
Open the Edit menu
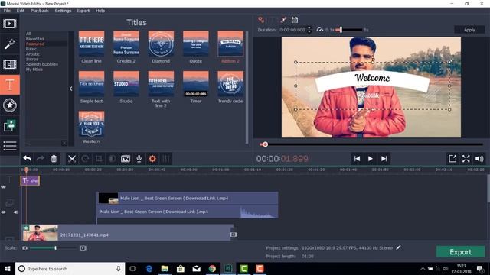coord(21,11)
